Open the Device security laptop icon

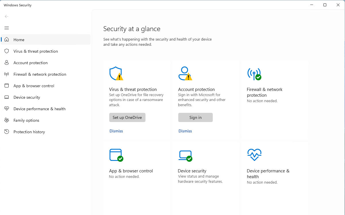pos(185,155)
